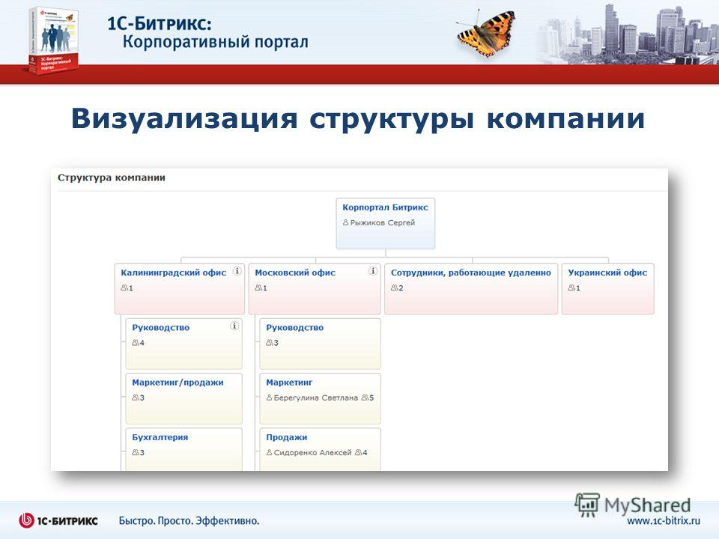The width and height of the screenshot is (719, 539).
Task: Click info icon on Московский офис card
Action: click(x=373, y=271)
